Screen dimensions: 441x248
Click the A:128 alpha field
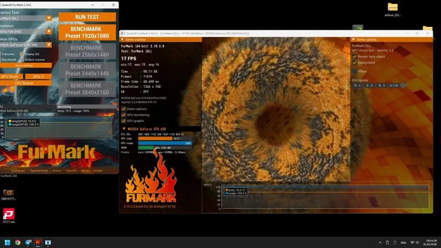tap(394, 85)
